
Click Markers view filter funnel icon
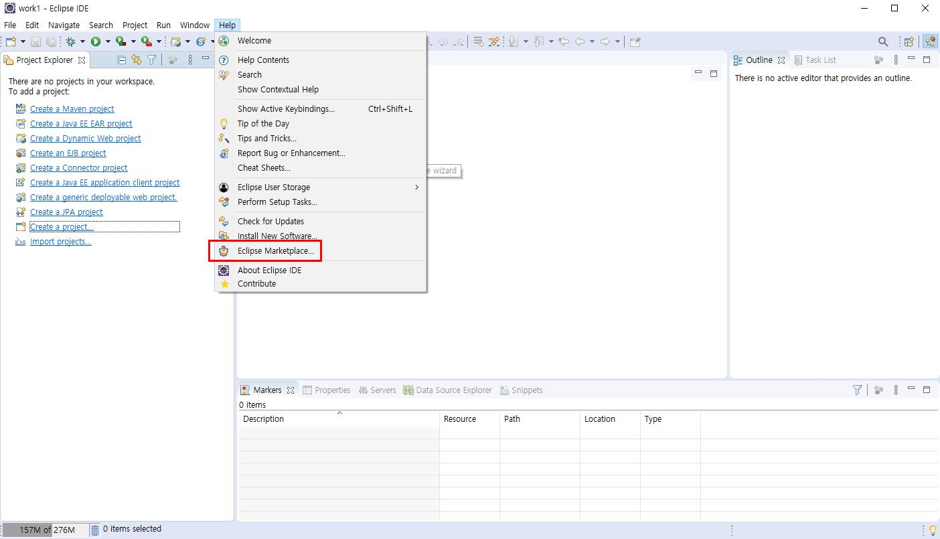[857, 390]
